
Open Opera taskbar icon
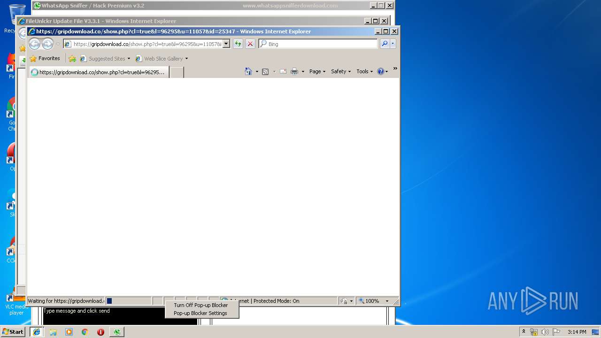100,332
